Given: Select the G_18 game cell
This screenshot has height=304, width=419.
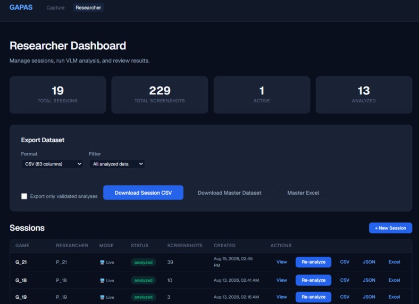Looking at the screenshot, I should click(21, 280).
